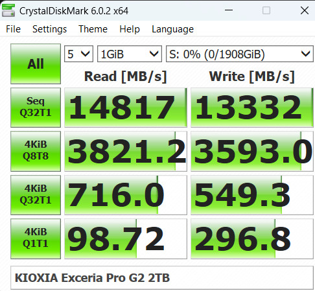Click the Write [MB/s] column header
Screen dimensions: 315x291
(x=252, y=76)
